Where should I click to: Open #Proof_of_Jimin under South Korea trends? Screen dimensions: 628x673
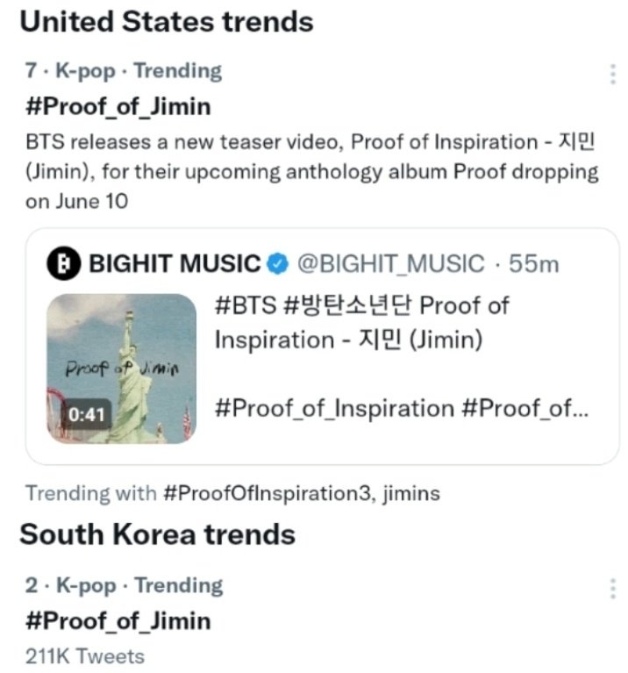pos(118,621)
